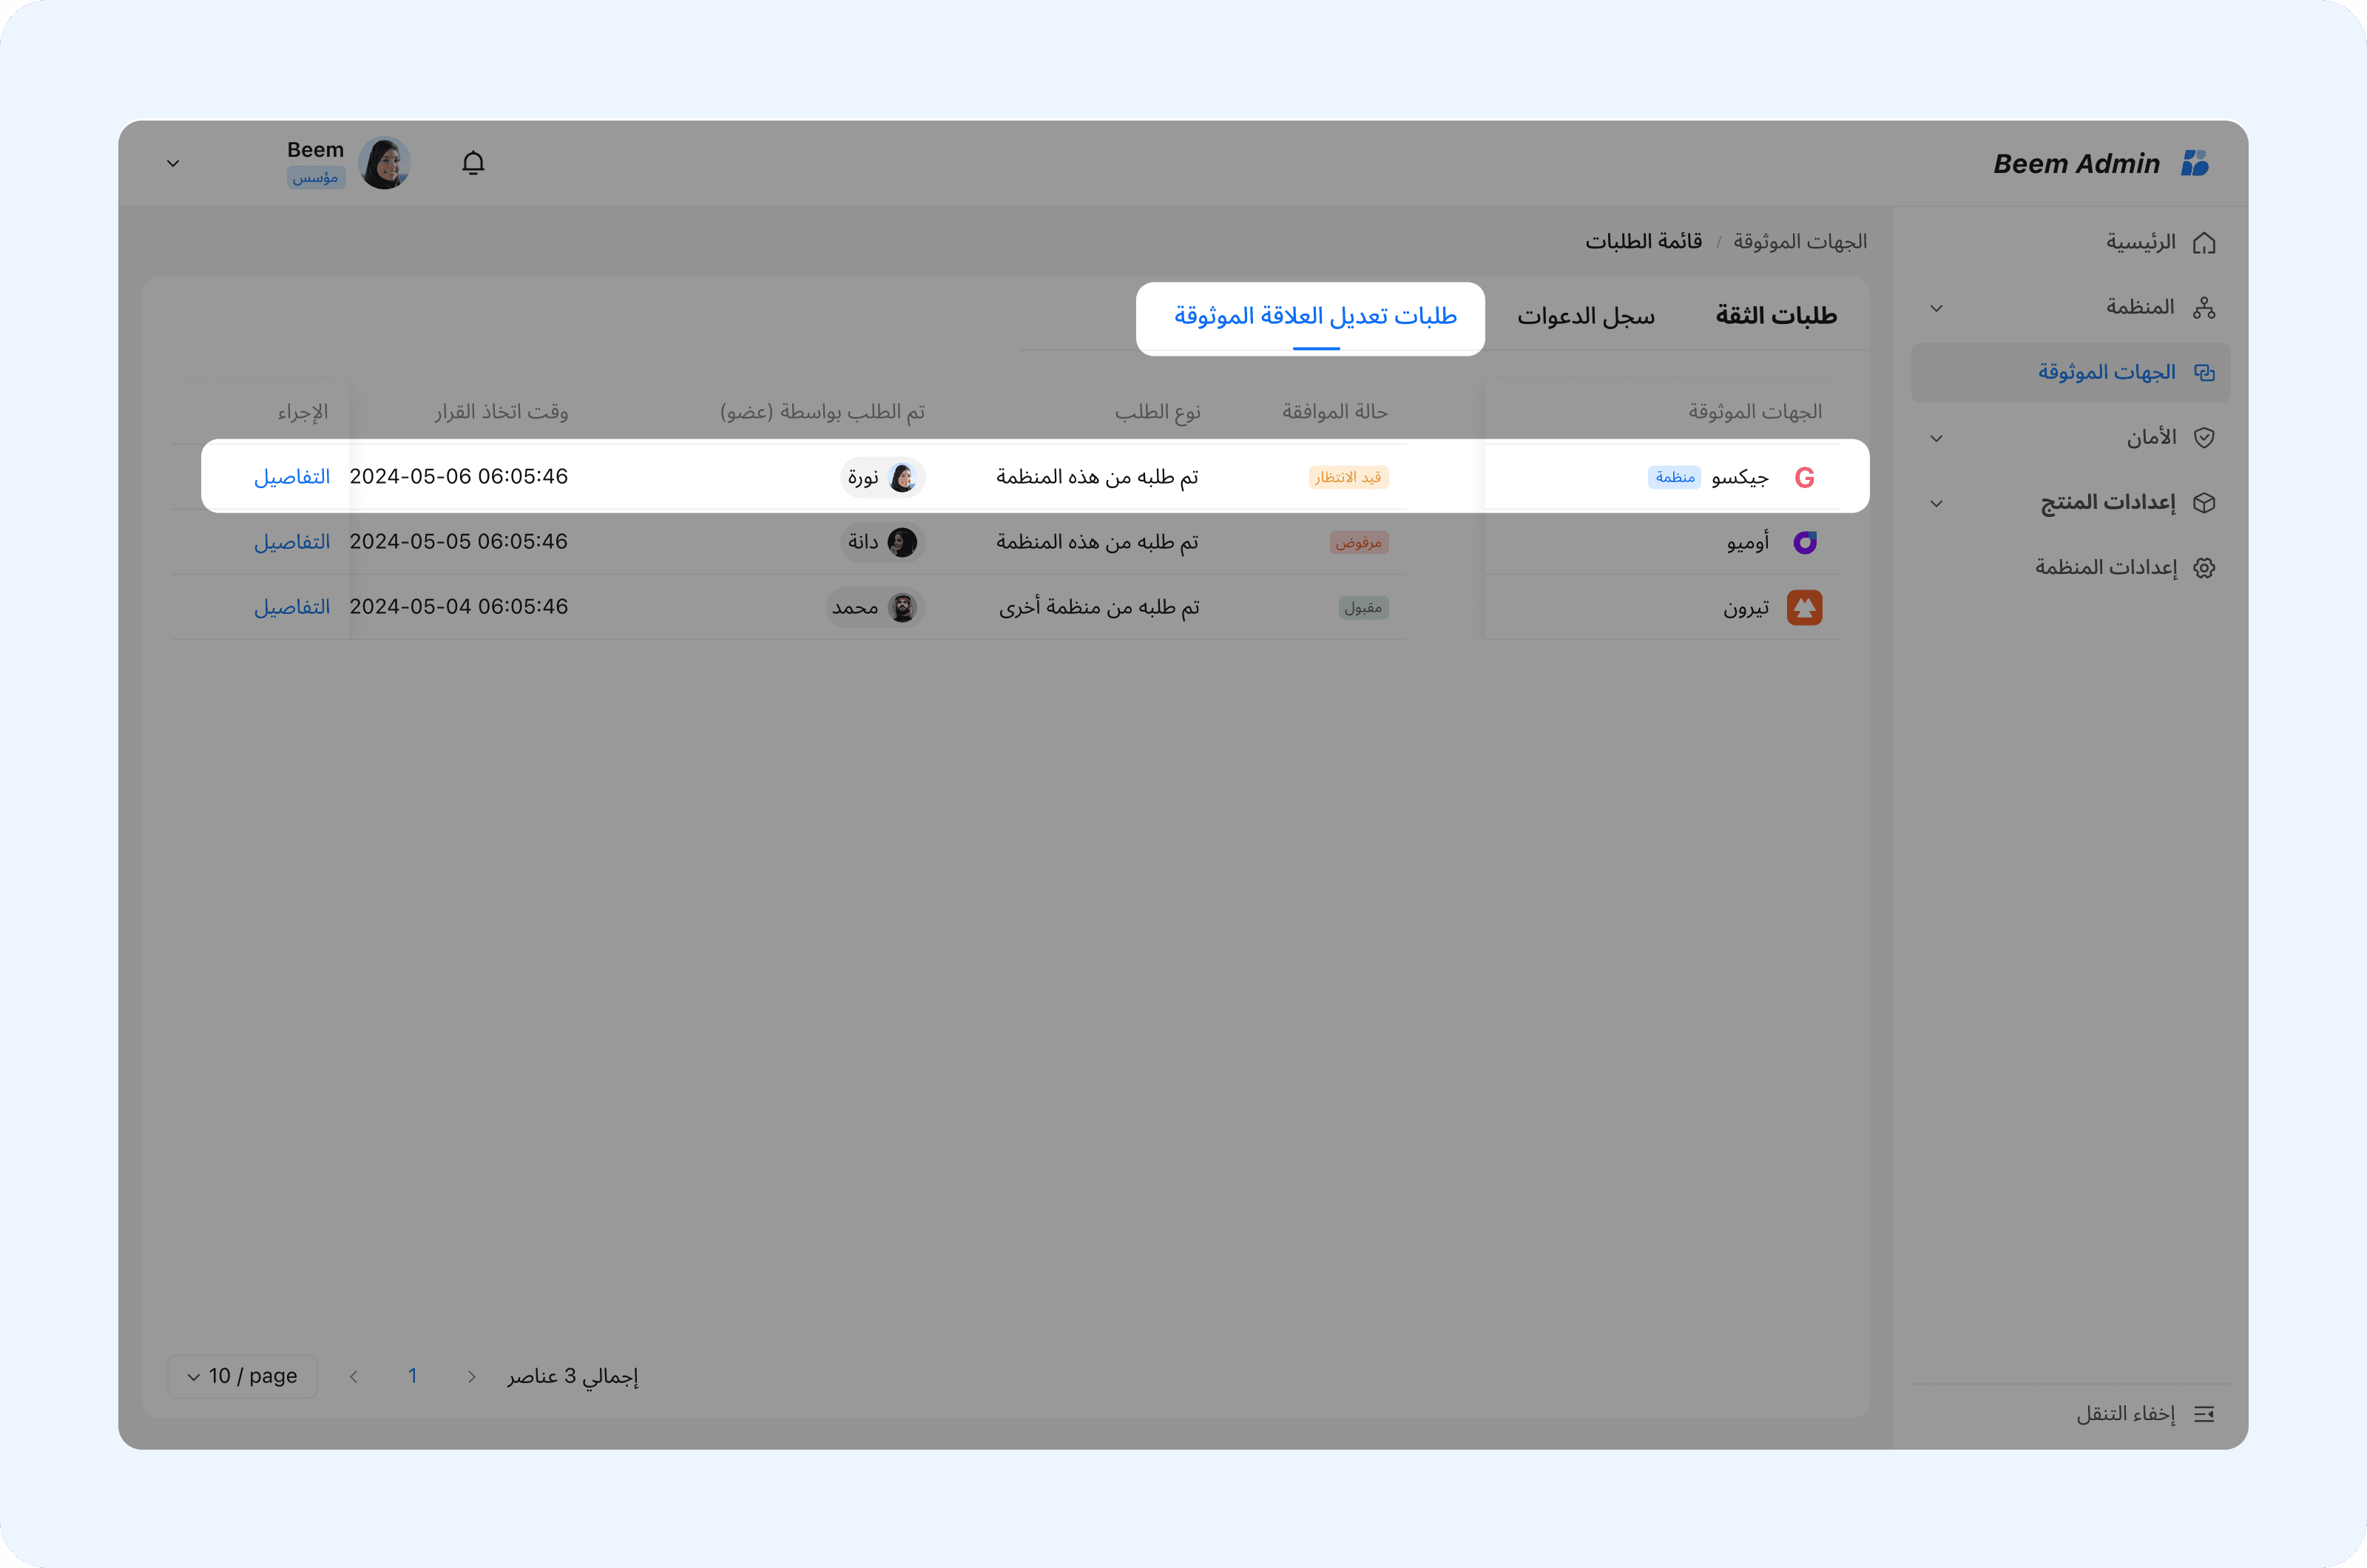Open the 10 / page size dropdown

(242, 1376)
